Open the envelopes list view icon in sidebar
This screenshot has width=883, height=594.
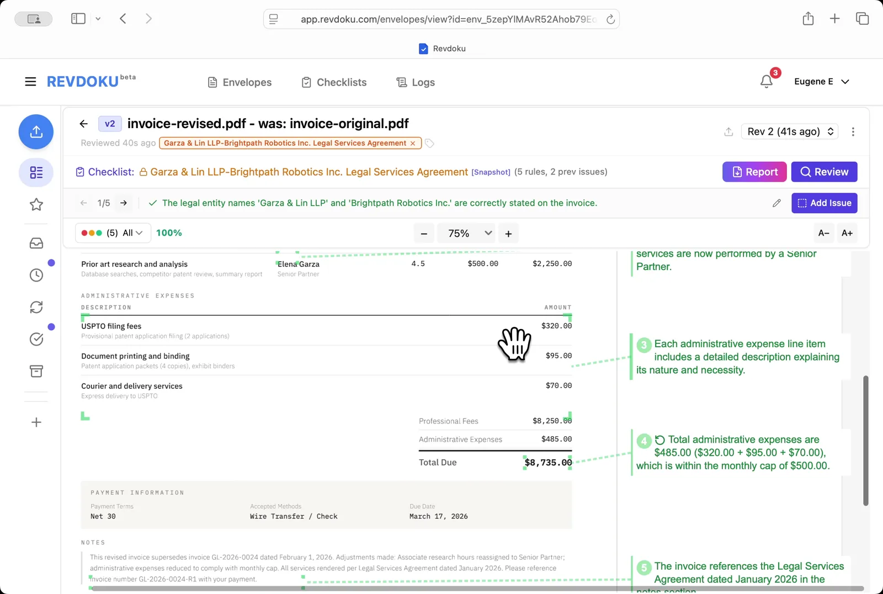36,173
